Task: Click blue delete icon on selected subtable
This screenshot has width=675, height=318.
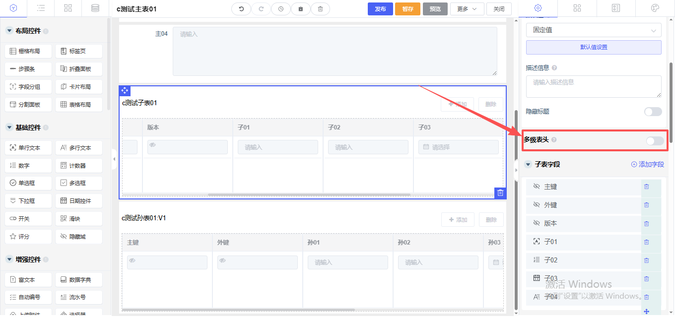Action: click(500, 193)
